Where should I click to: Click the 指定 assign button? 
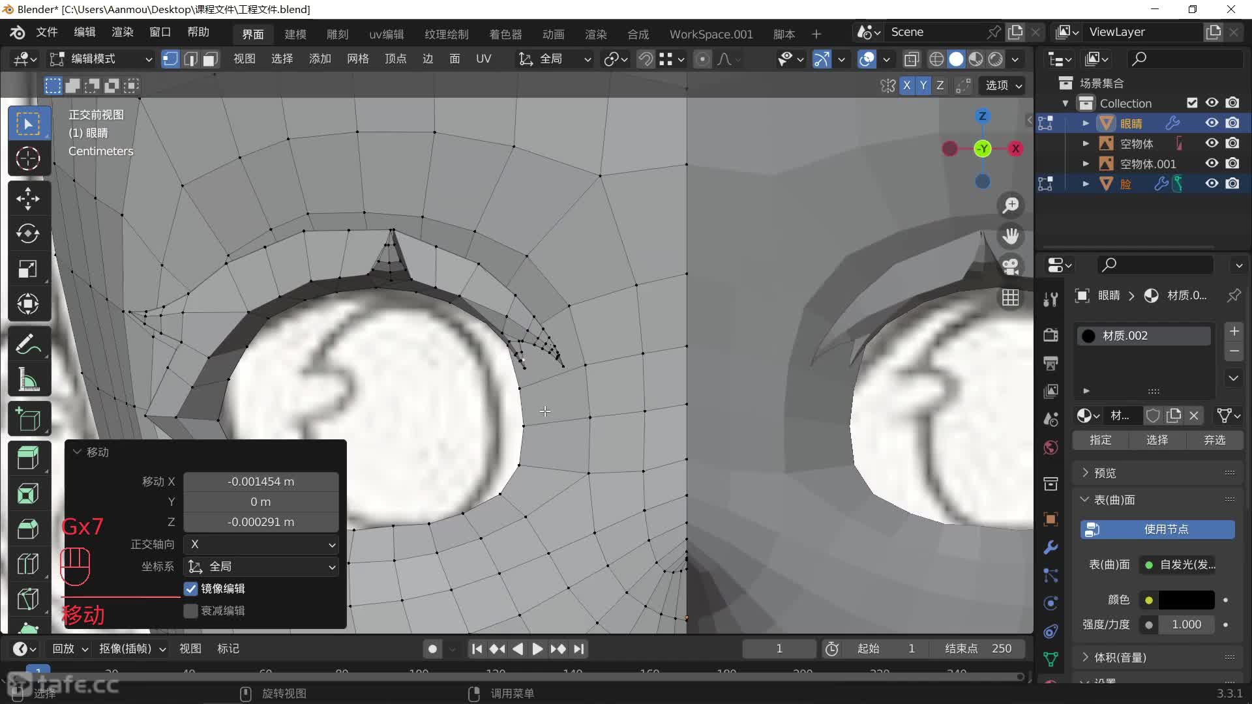tap(1101, 440)
